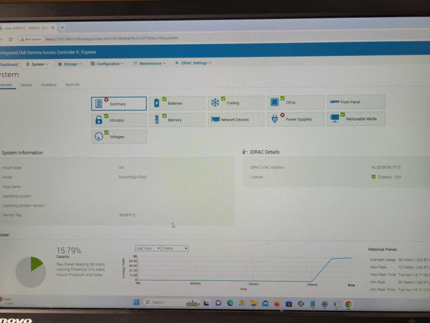Screen dimensions: 430x323
Task: Open the Windows Start menu
Action: click(x=137, y=302)
